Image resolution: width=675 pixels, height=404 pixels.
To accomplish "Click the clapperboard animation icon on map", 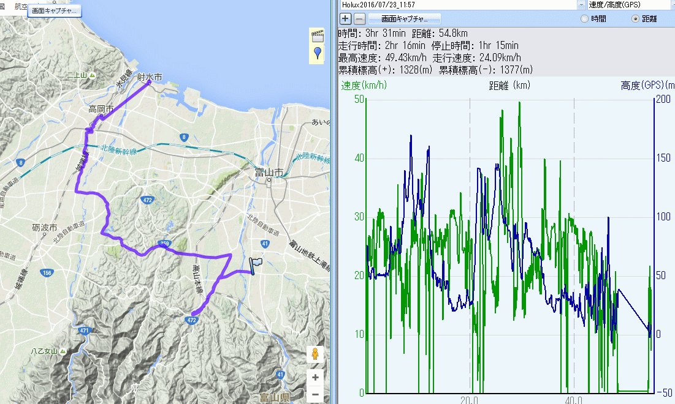I will [x=317, y=36].
